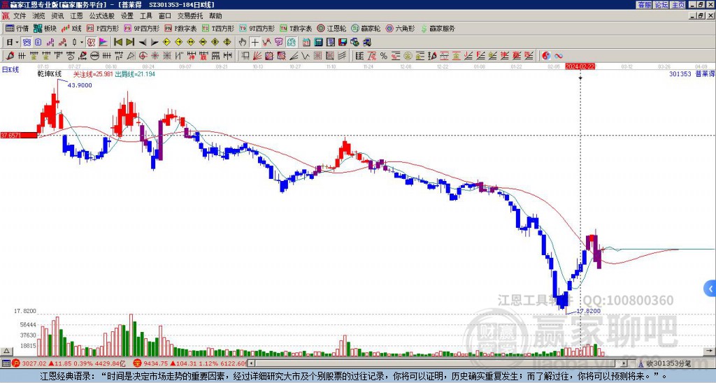Open 赢家服务 service page
Viewport: 716px width, 383px height.
[x=438, y=28]
